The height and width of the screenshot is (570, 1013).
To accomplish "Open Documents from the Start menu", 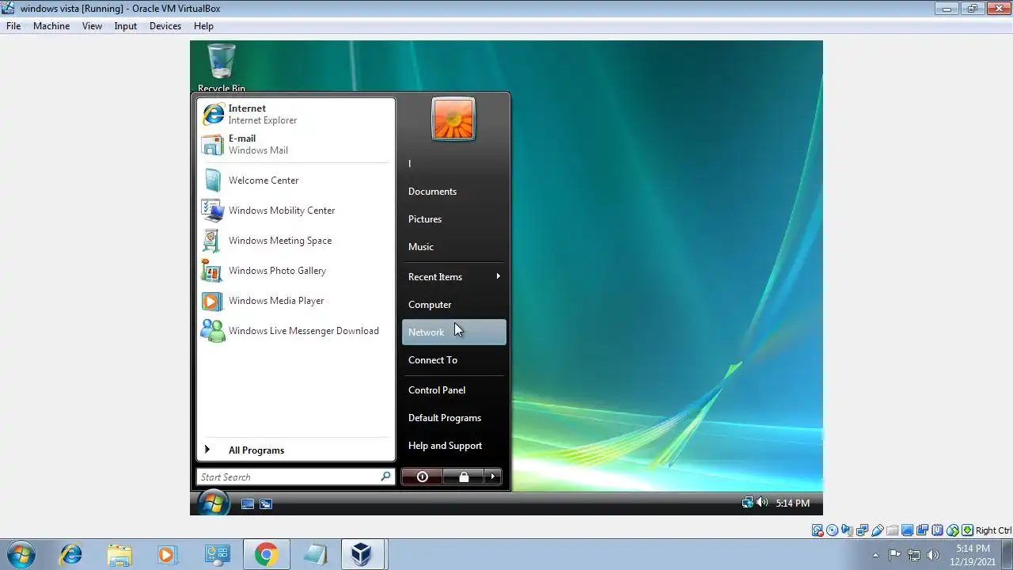I will pyautogui.click(x=453, y=192).
